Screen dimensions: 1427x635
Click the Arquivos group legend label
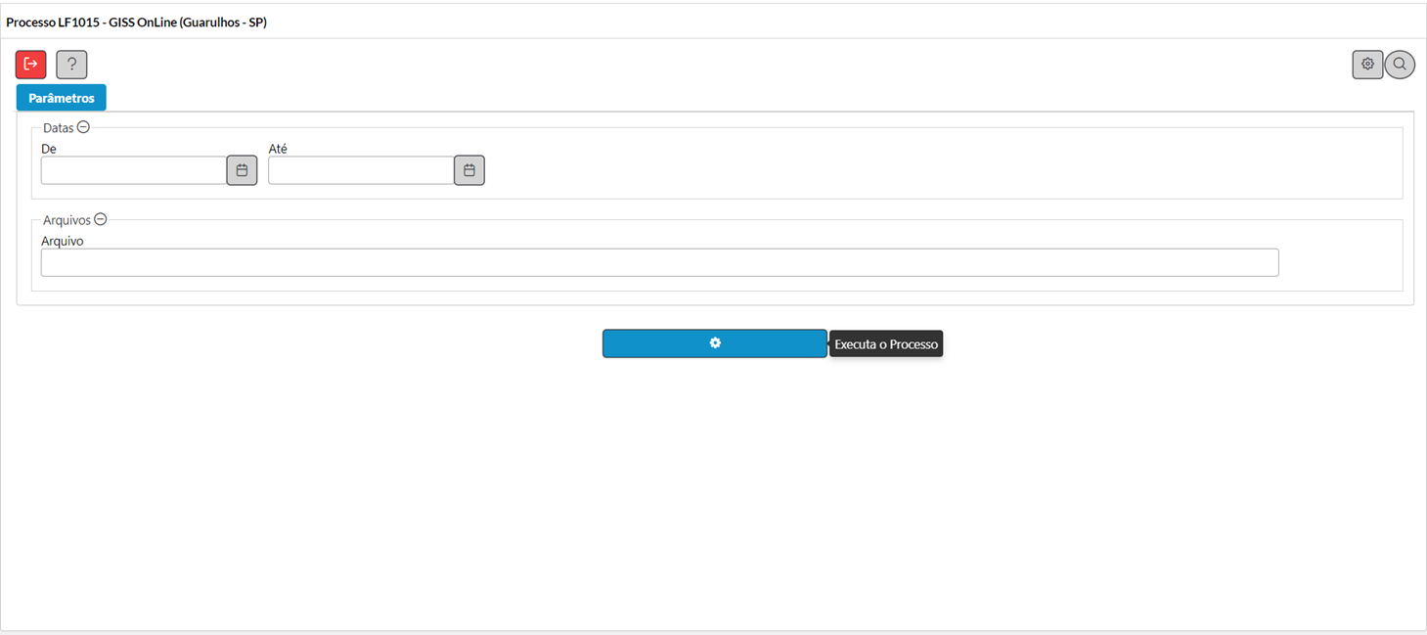point(67,220)
